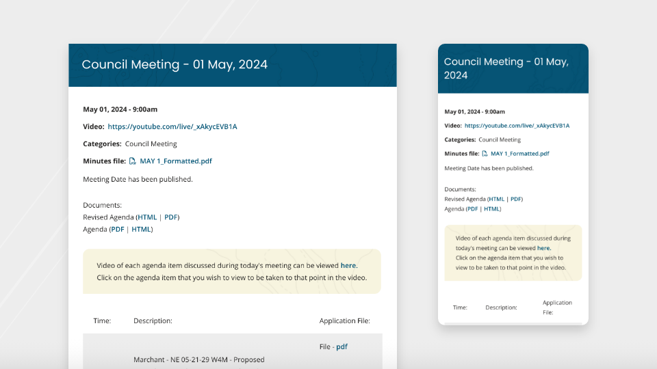Viewport: 657px width, 369px height.
Task: Click the Agenda HTML link in the large card
Action: [x=142, y=230]
